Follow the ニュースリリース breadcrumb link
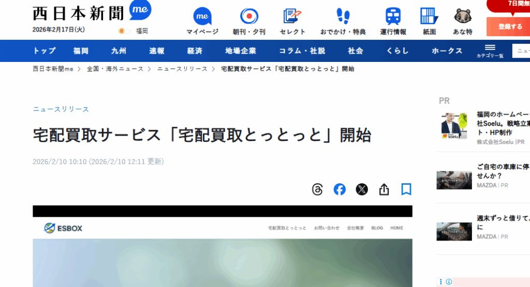This screenshot has width=530, height=287. pyautogui.click(x=182, y=69)
